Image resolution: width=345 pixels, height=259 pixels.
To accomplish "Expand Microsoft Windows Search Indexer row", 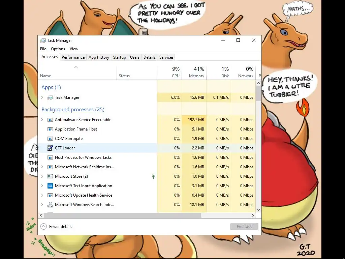I will [42, 205].
